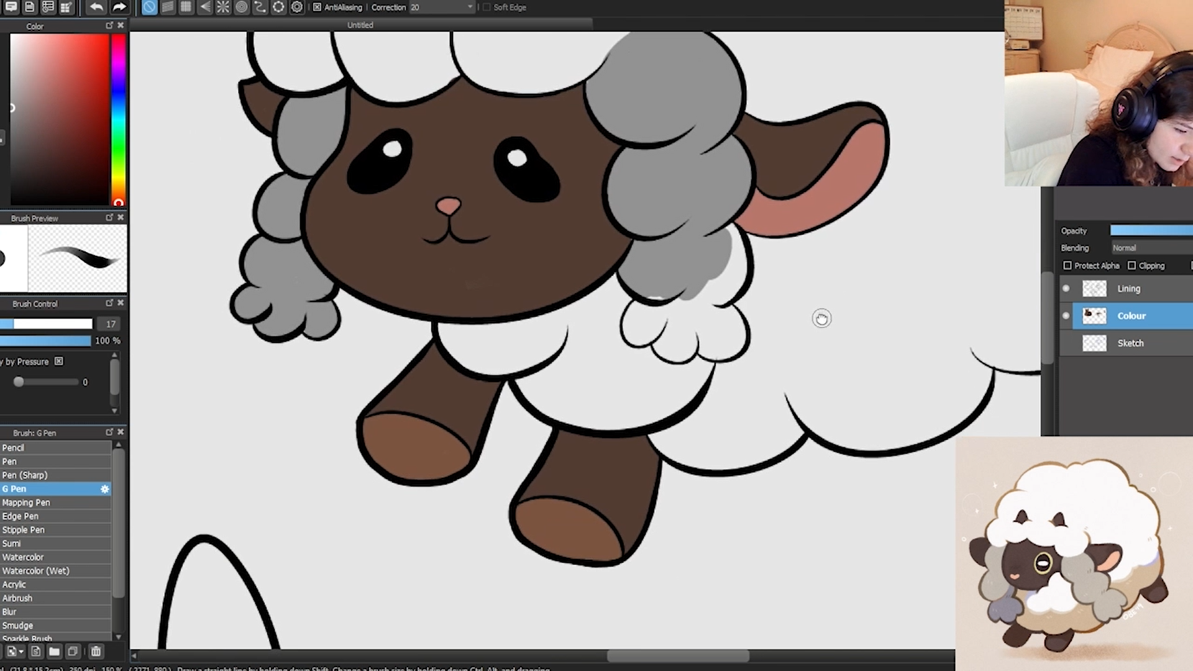Click the brush list scroll down arrow
1193x671 pixels.
coord(118,637)
